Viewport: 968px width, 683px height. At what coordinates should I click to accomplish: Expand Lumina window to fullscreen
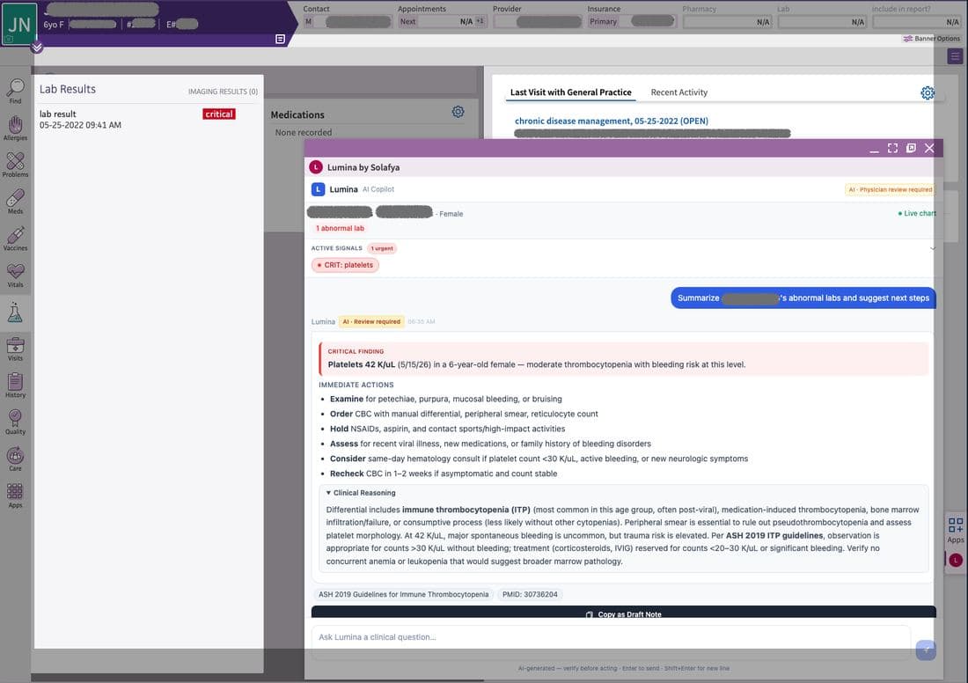[892, 148]
